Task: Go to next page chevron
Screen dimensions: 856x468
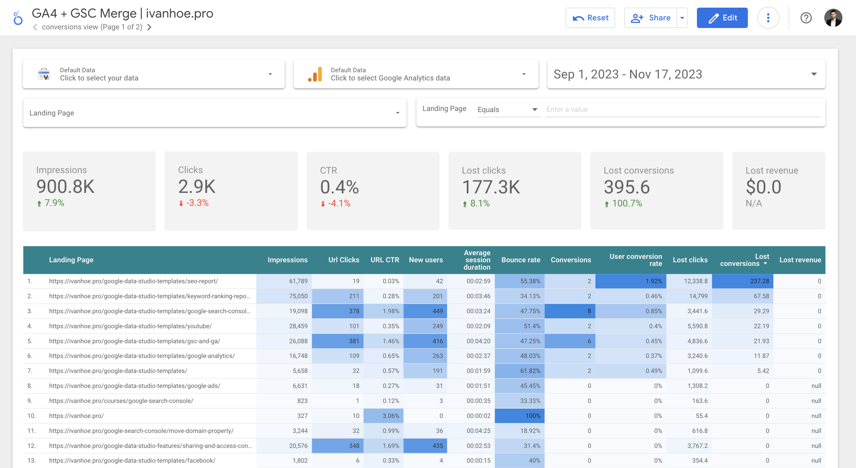Action: 149,27
